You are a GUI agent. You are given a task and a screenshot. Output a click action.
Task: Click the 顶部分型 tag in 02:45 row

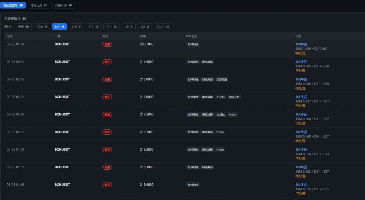tap(221, 79)
